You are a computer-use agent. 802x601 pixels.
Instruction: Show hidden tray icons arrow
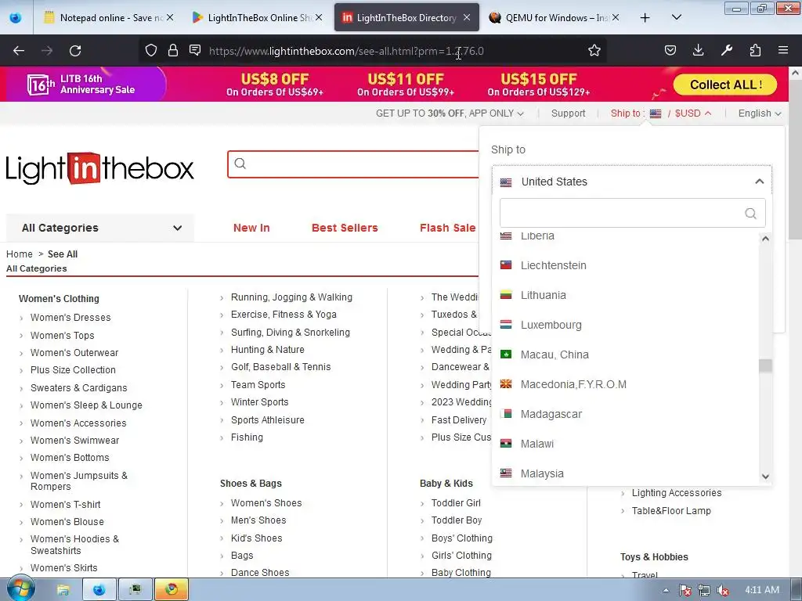tap(666, 590)
